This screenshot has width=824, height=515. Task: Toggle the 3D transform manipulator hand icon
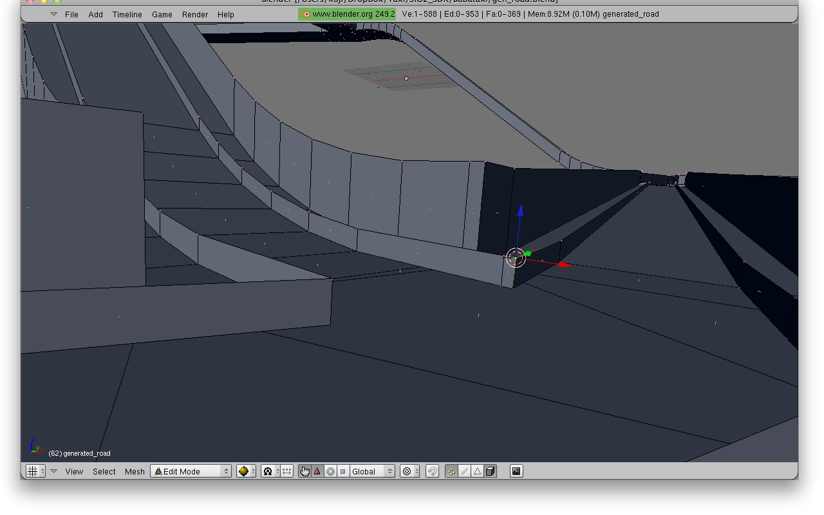point(304,471)
